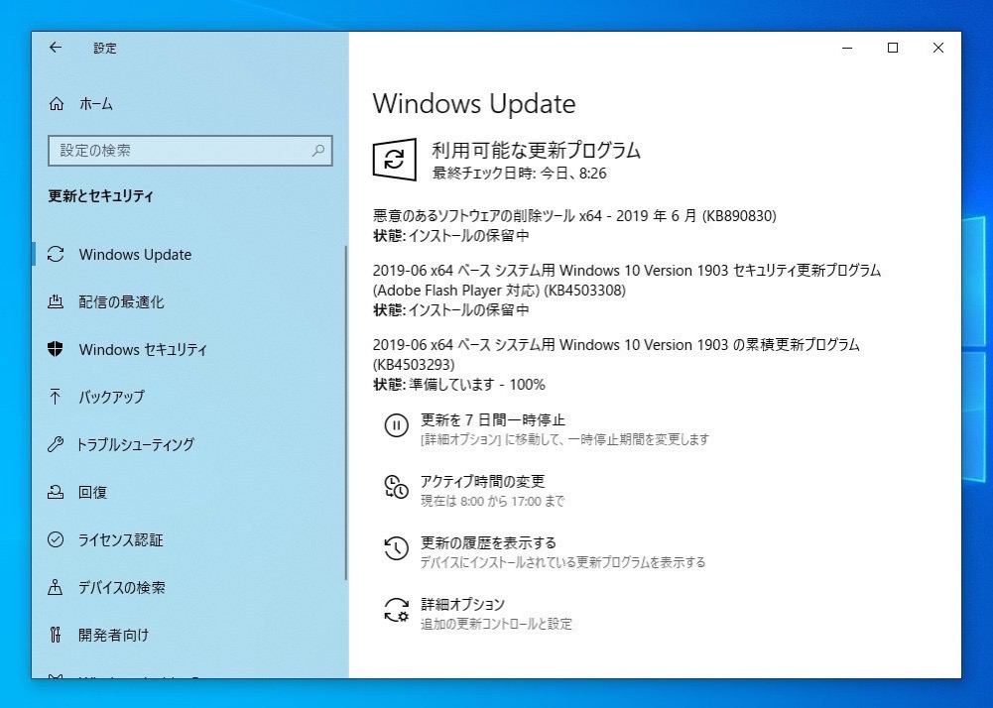Open 回復 settings page
This screenshot has width=993, height=708.
93,492
